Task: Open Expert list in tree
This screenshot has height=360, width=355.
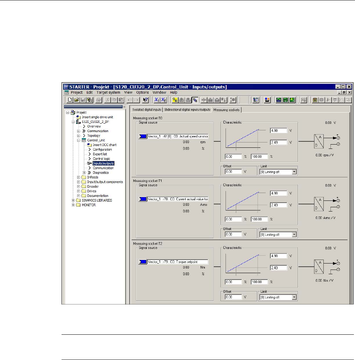Action: point(100,154)
